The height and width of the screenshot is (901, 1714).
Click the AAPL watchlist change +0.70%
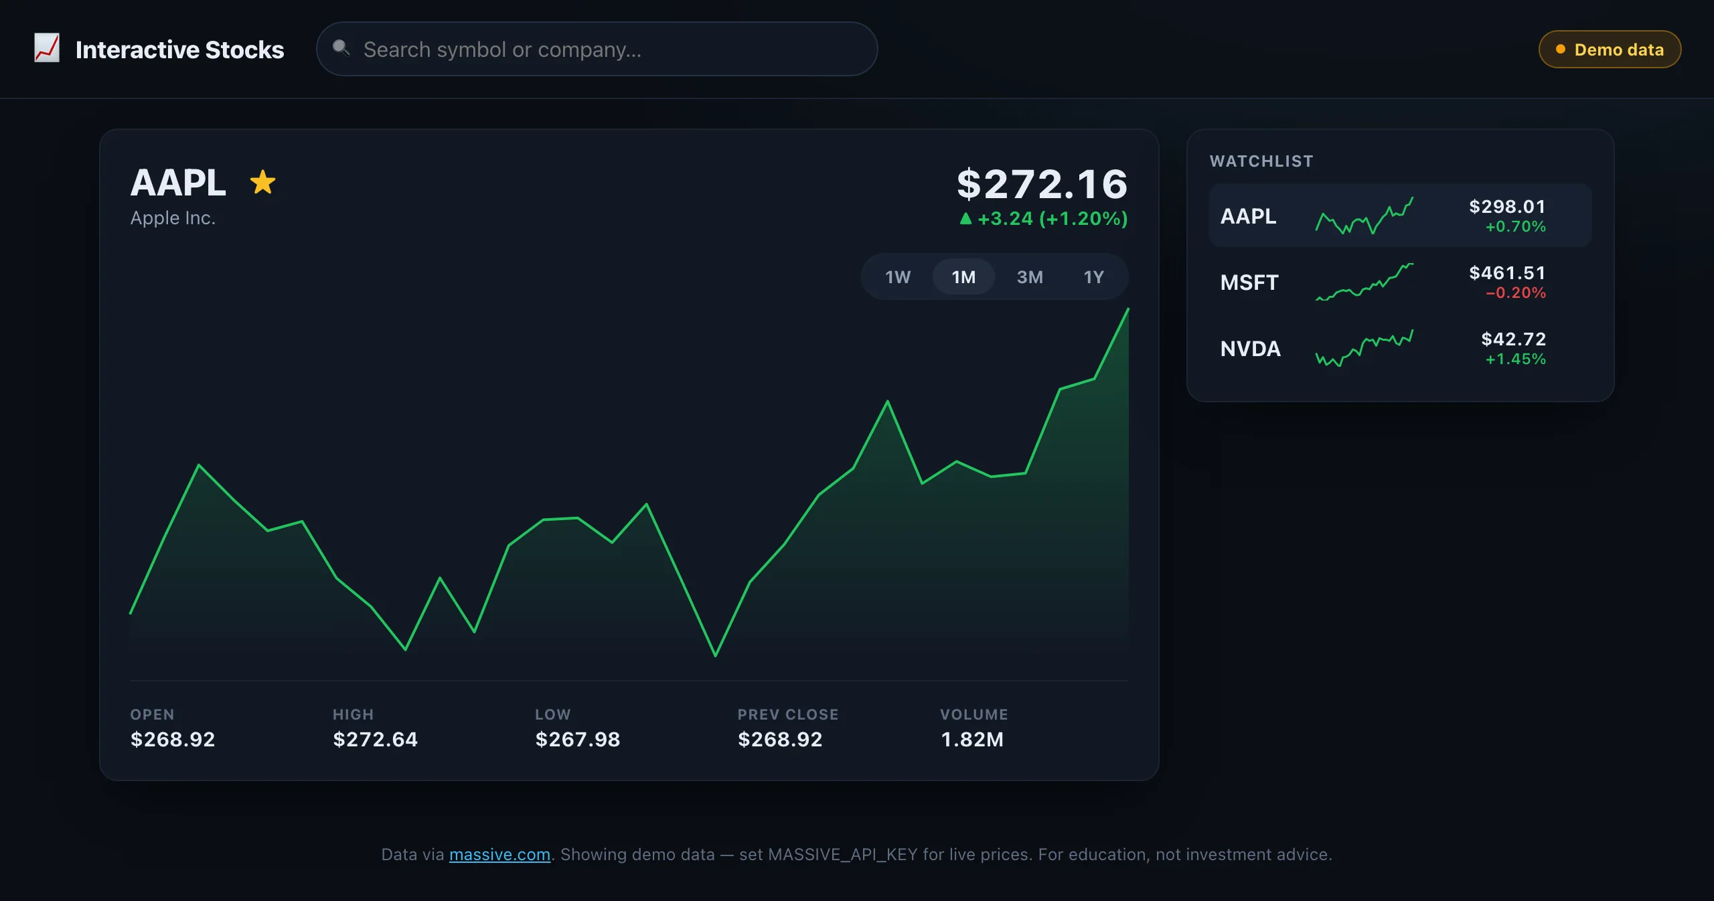[x=1515, y=226]
